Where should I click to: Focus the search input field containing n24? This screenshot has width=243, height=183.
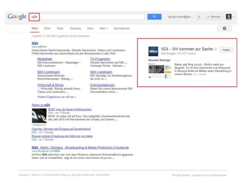tap(88, 17)
